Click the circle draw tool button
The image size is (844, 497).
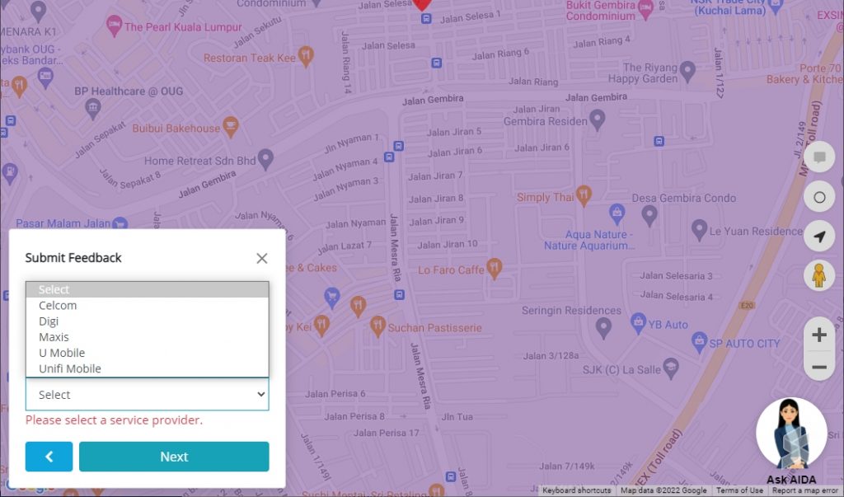pos(818,198)
